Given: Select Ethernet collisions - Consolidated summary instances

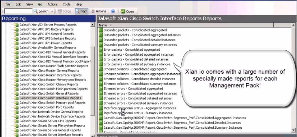Looking at the screenshot, I should (140, 84).
